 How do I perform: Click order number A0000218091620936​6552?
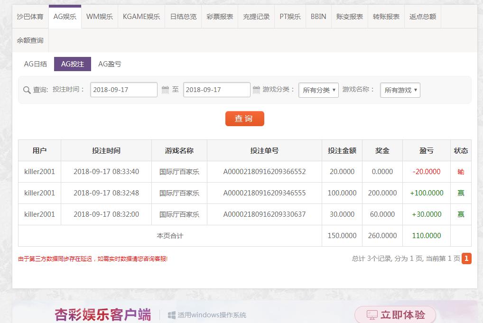264,172
